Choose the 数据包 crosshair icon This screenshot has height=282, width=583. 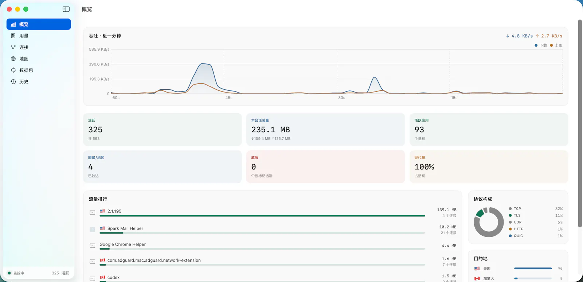[13, 70]
